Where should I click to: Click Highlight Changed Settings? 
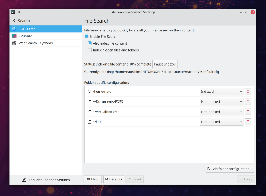click(x=46, y=180)
